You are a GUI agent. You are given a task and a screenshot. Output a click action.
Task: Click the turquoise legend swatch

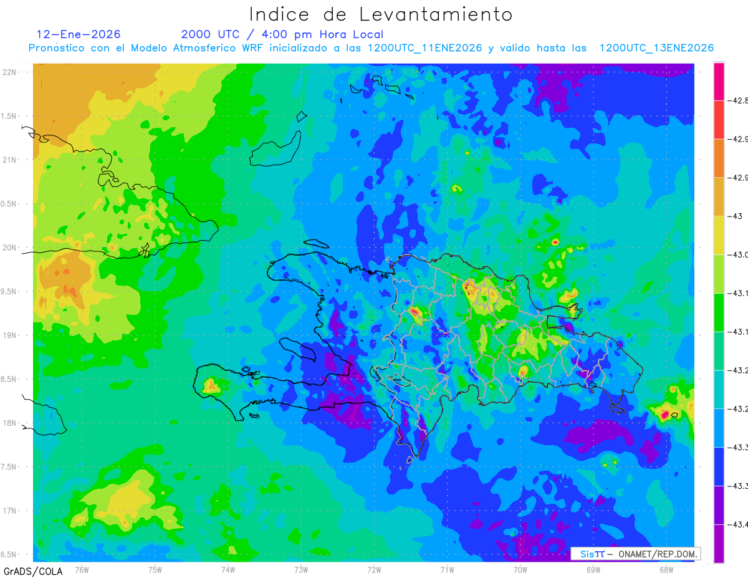[719, 390]
